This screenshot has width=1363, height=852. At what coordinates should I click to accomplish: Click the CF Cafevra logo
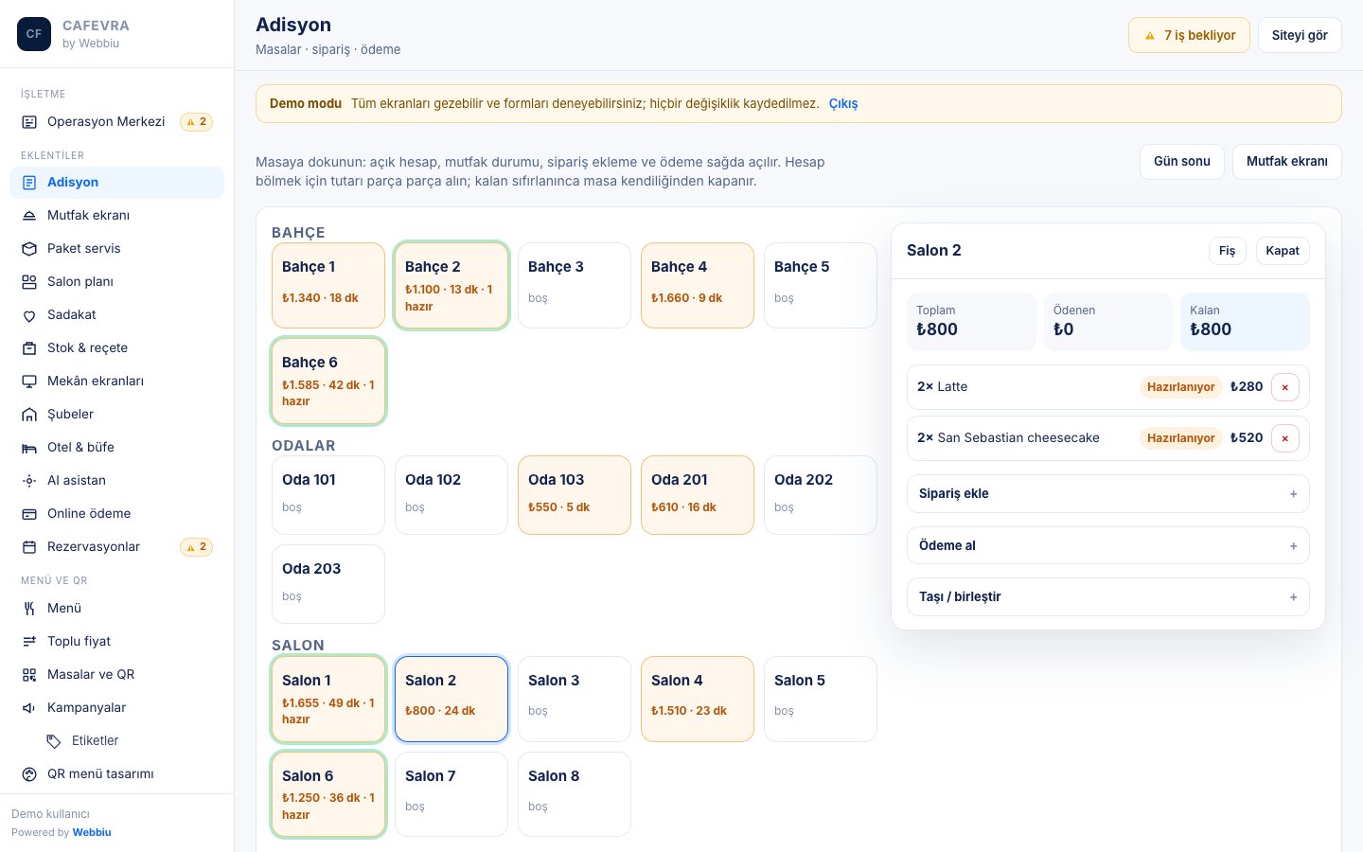click(x=34, y=34)
